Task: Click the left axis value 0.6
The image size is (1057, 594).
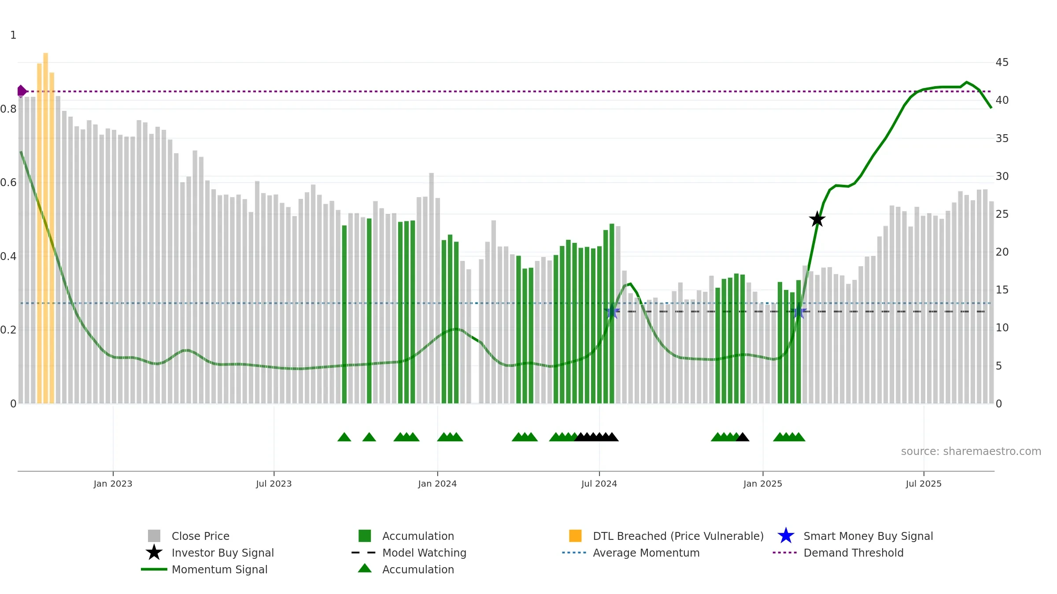Action: click(x=8, y=183)
